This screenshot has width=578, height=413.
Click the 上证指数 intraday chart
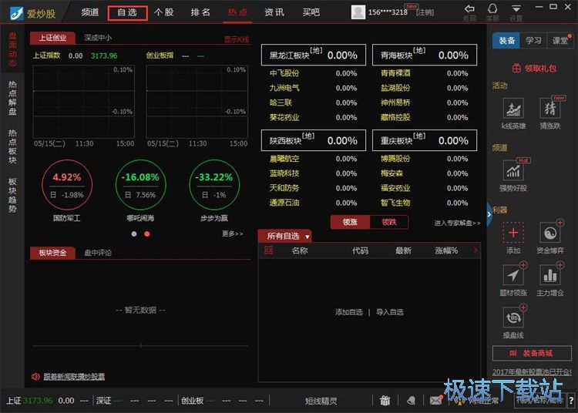point(84,101)
